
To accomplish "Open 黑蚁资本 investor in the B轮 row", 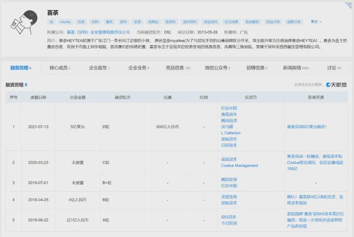I will [229, 203].
